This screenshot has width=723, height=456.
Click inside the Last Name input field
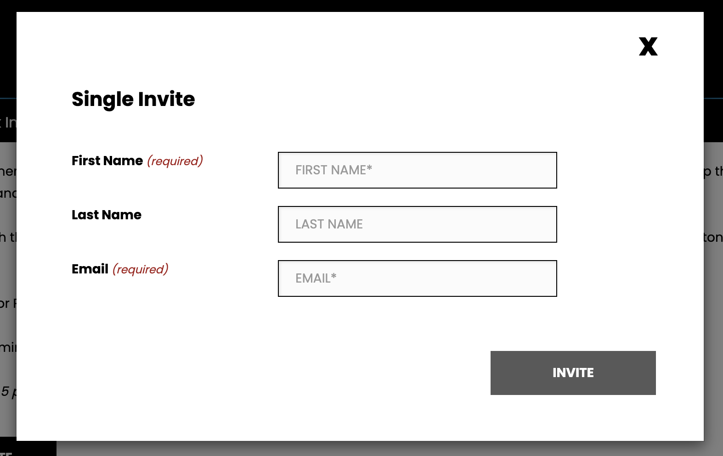417,224
